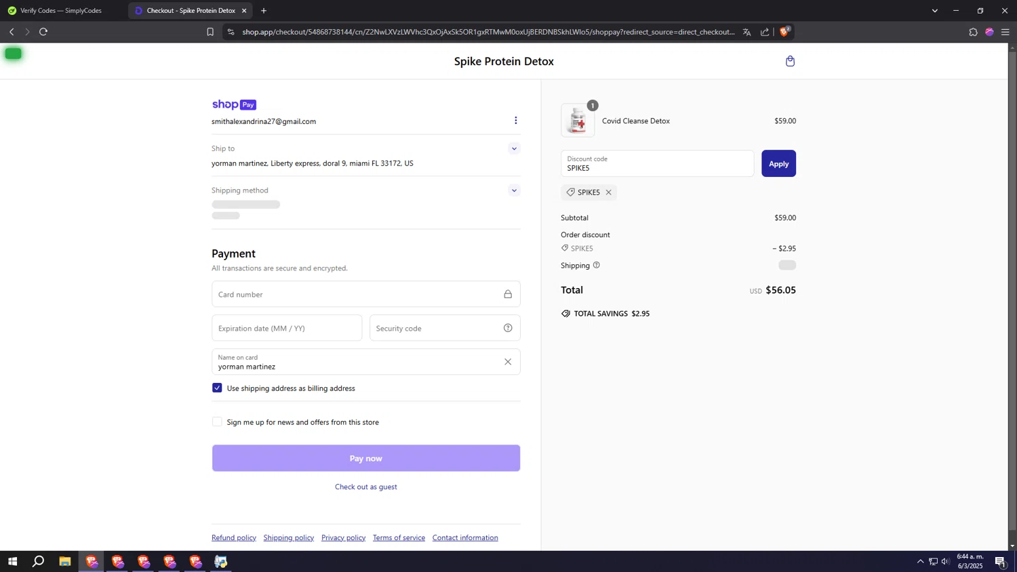Viewport: 1017px width, 572px height.
Task: Open the network icon in system tray
Action: pos(933,561)
